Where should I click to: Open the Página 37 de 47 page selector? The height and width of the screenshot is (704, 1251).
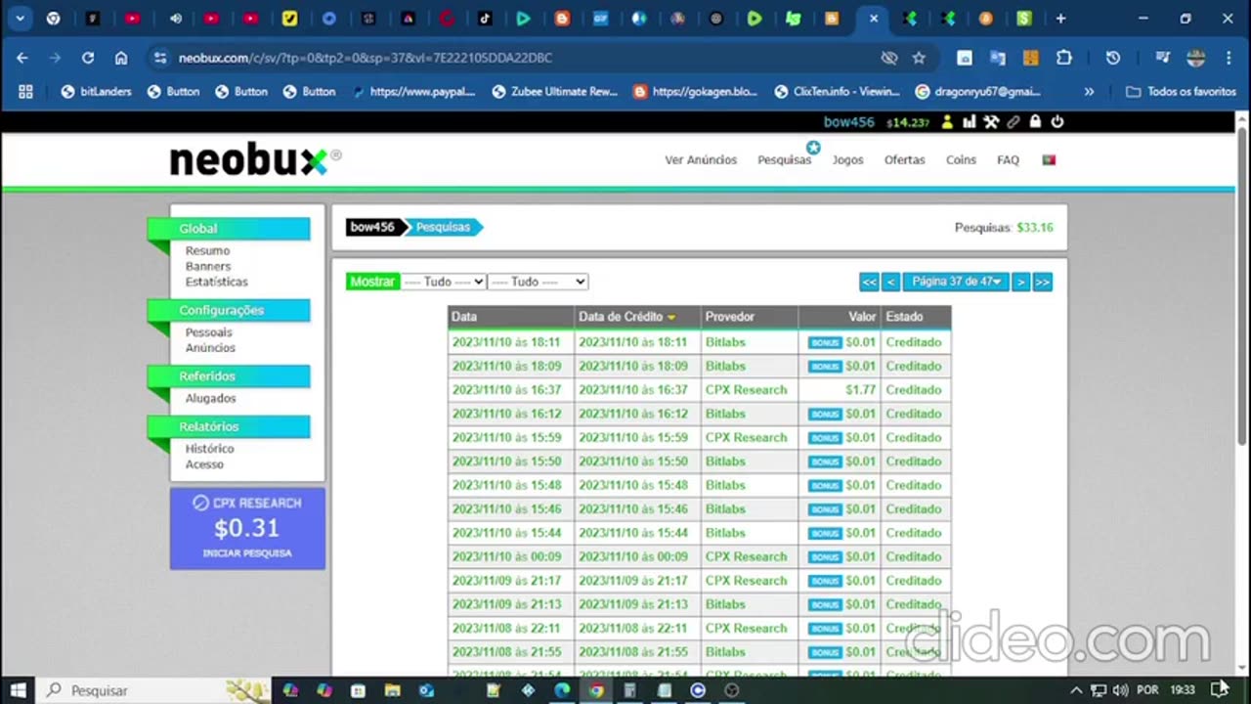pyautogui.click(x=956, y=282)
